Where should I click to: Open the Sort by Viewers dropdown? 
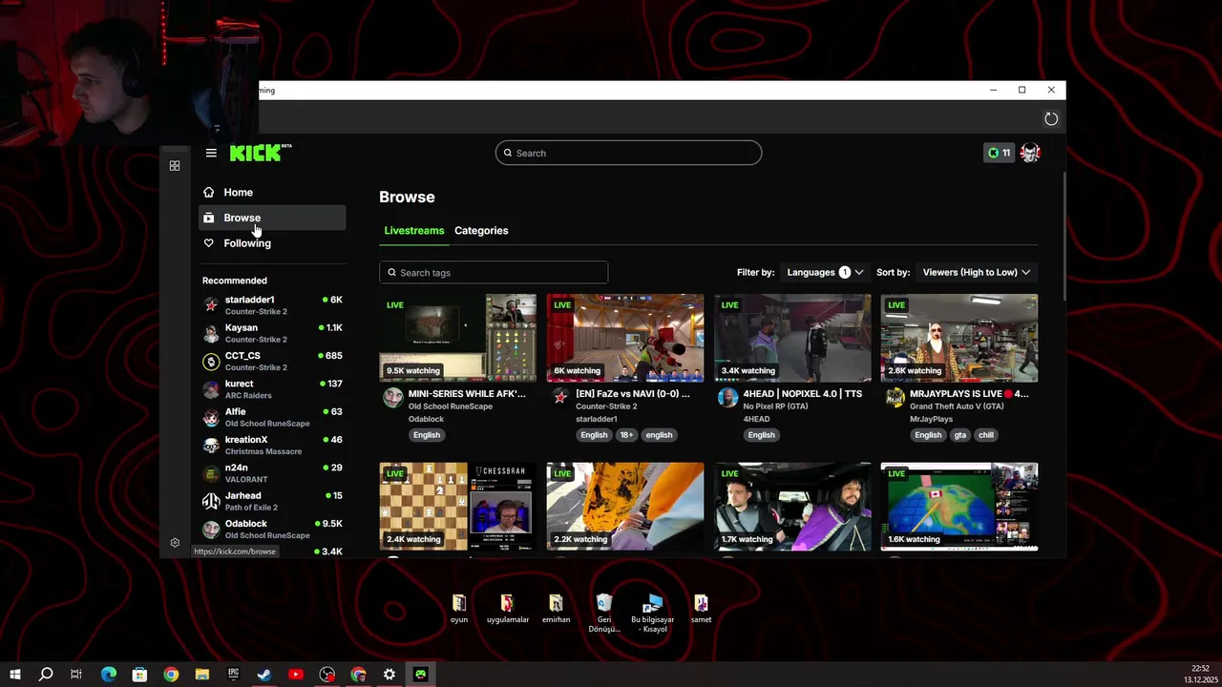[x=977, y=272]
